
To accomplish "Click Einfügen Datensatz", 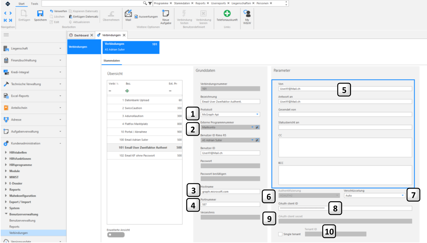I will pyautogui.click(x=84, y=16).
